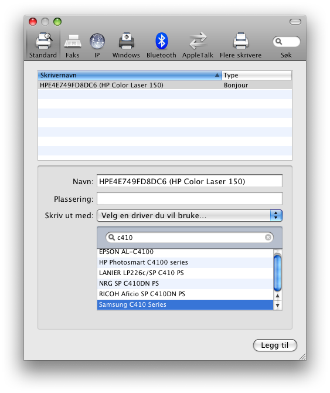Open the Flere skrivere pane
This screenshot has width=330, height=393.
coord(241,45)
